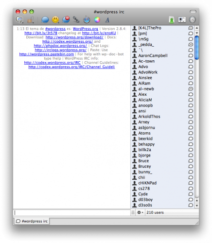Click the top scroll up arrow
Screen dimensions: 212x243
tap(197, 28)
